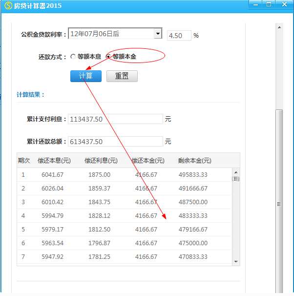Select the cell 475000.00
Image resolution: width=294 pixels, height=296 pixels.
click(193, 243)
